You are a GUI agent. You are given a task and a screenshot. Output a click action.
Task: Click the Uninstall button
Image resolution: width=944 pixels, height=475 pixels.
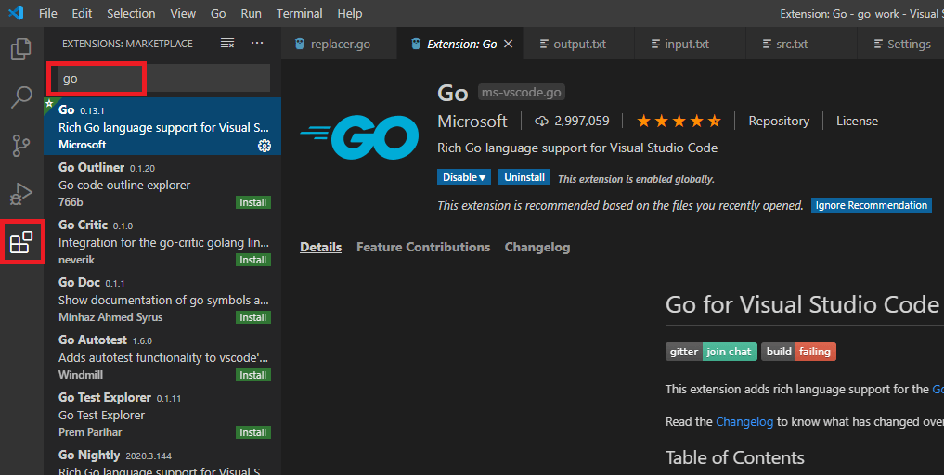click(524, 177)
